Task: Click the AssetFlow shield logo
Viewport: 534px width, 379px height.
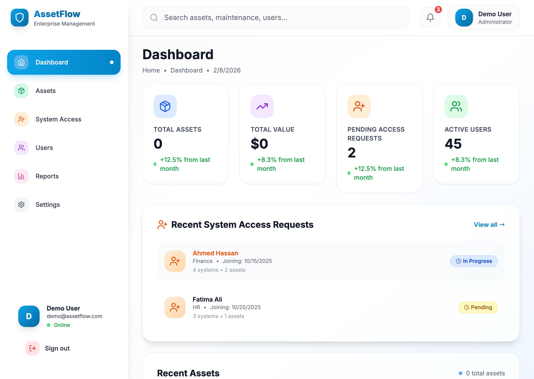Action: pos(19,17)
